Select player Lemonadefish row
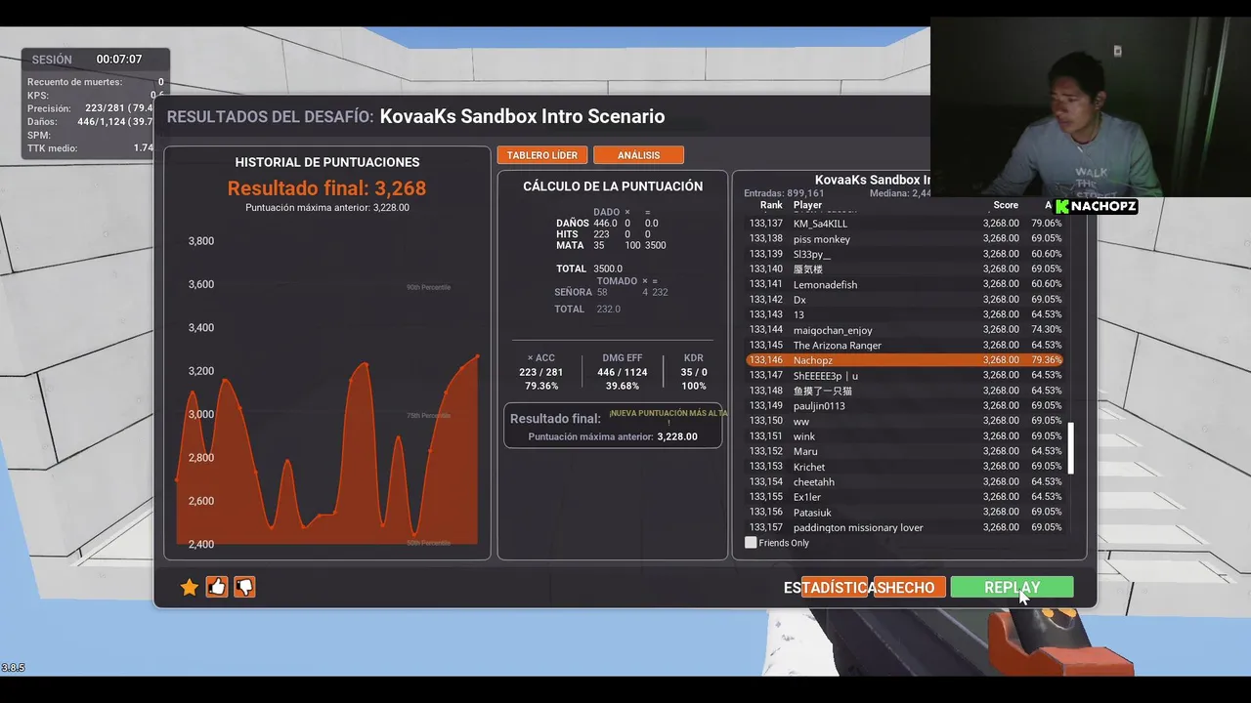The width and height of the screenshot is (1251, 703). [904, 284]
